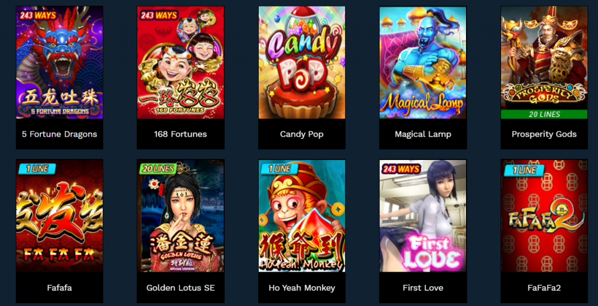Click the Golden Lotus SE title text
Viewport: 598px width, 306px height.
[180, 288]
